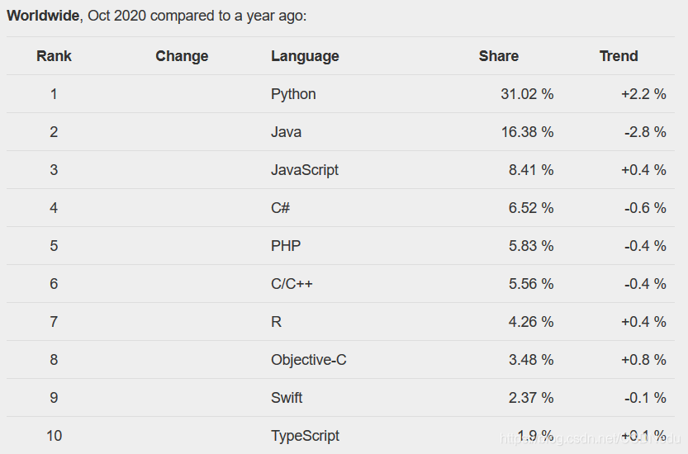
Task: Click the TypeScript language entry
Action: point(305,436)
